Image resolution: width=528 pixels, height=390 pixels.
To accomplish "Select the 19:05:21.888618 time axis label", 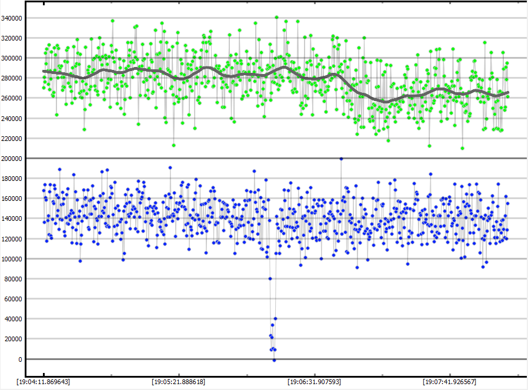I will pyautogui.click(x=179, y=382).
